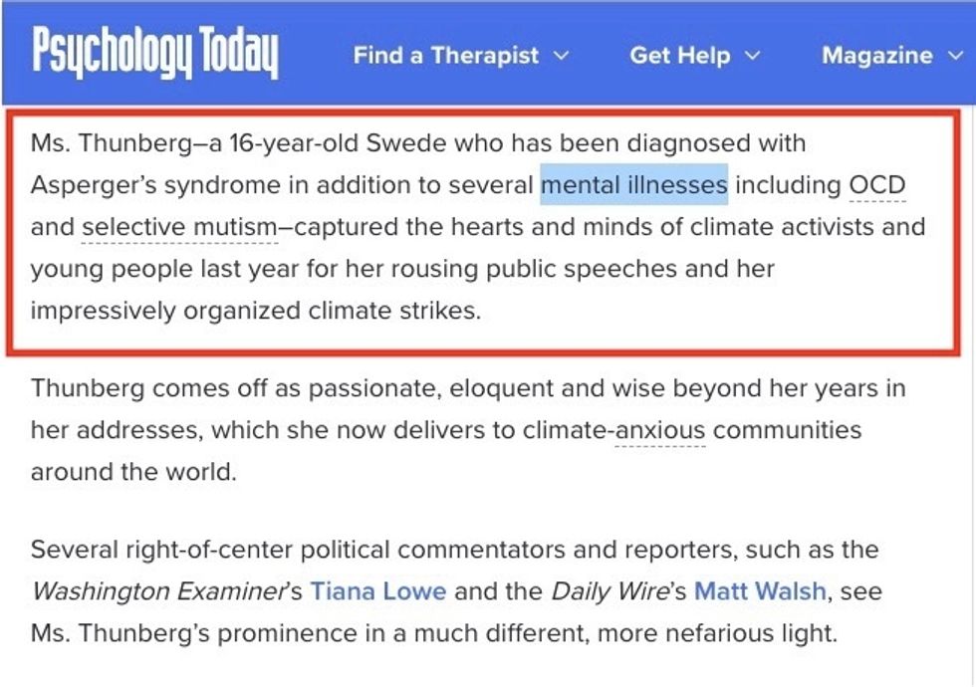Click the Psychology Today logo

coord(154,53)
